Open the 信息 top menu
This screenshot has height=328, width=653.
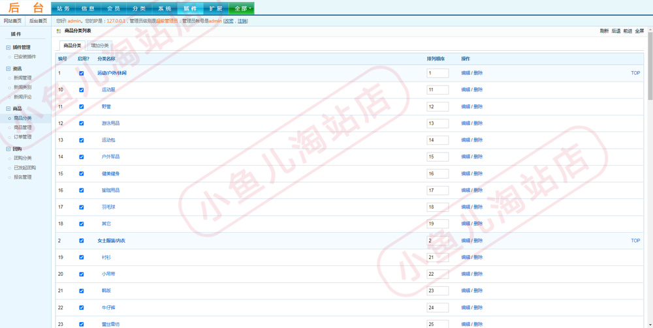(x=88, y=8)
